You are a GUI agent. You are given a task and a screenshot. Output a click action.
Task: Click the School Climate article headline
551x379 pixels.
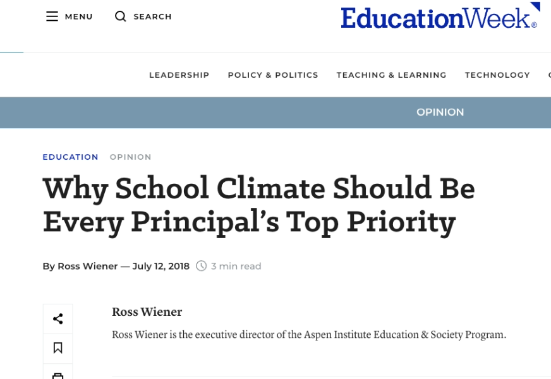click(258, 205)
